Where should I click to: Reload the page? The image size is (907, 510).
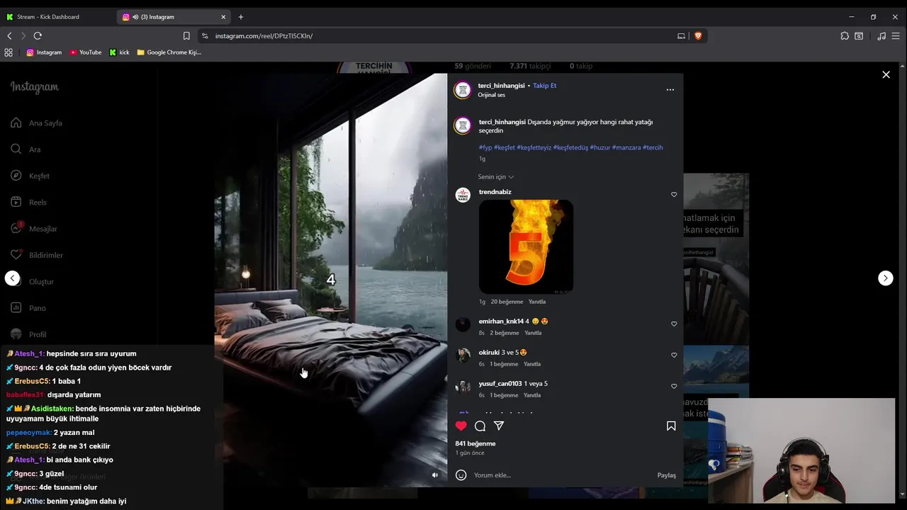[38, 35]
